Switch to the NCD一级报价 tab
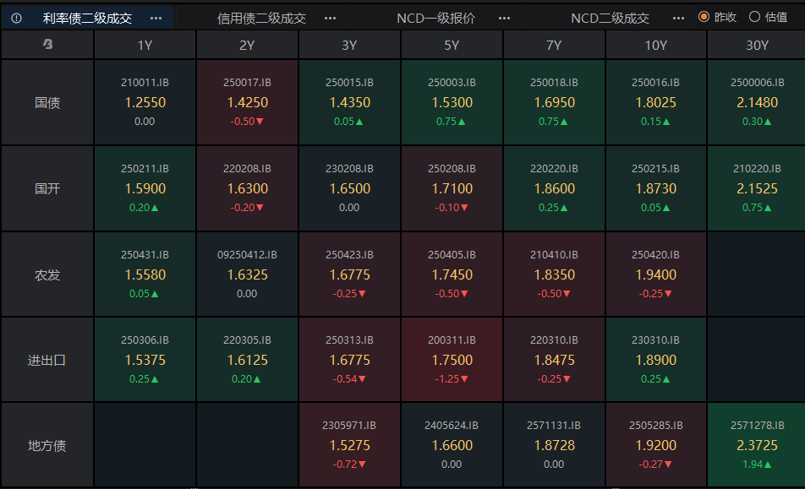The height and width of the screenshot is (489, 805). coord(436,18)
